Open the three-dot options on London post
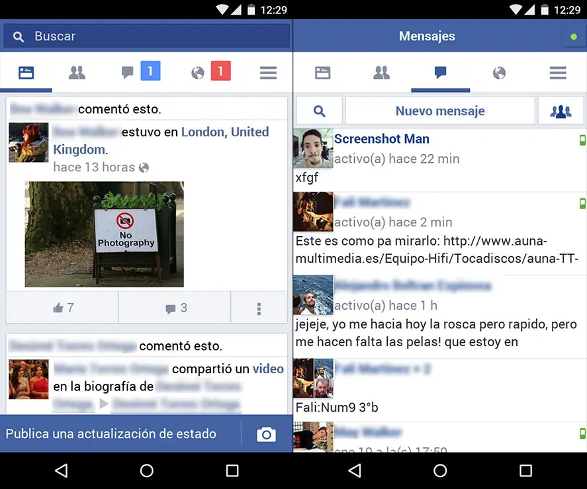Screen dimensions: 587x489 point(259,308)
